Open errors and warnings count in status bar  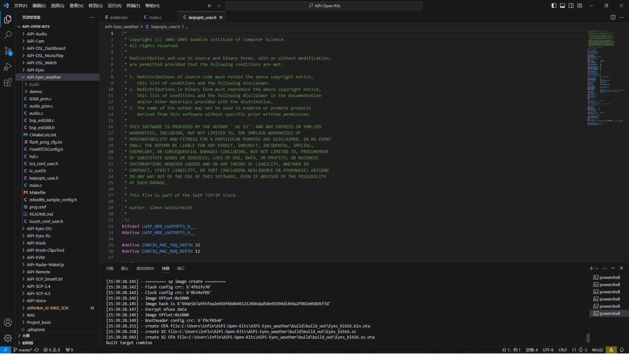click(x=52, y=350)
